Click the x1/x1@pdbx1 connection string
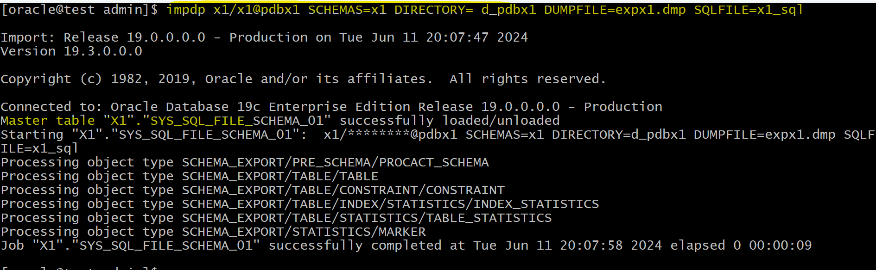This screenshot has width=876, height=270. [256, 10]
